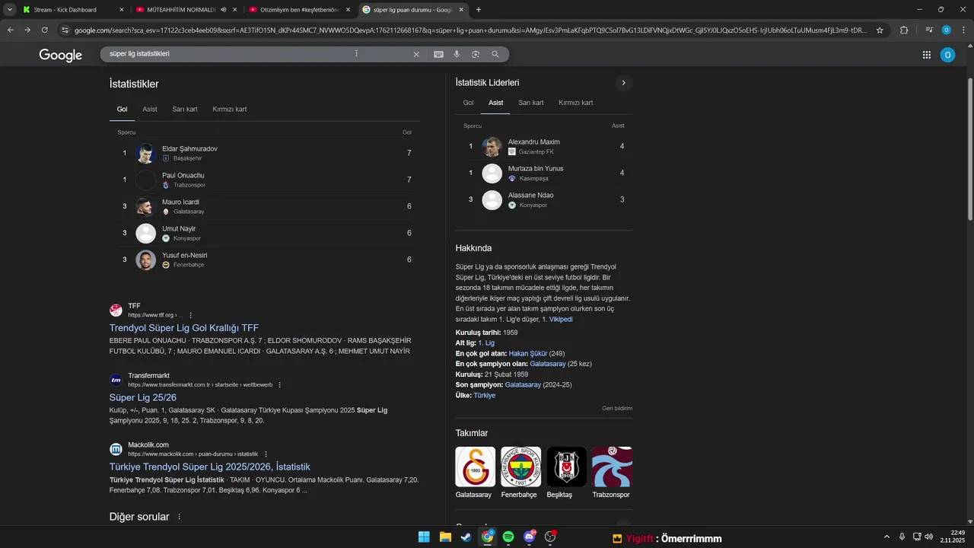Open Hakan Şükür link
The height and width of the screenshot is (548, 974).
(527, 354)
